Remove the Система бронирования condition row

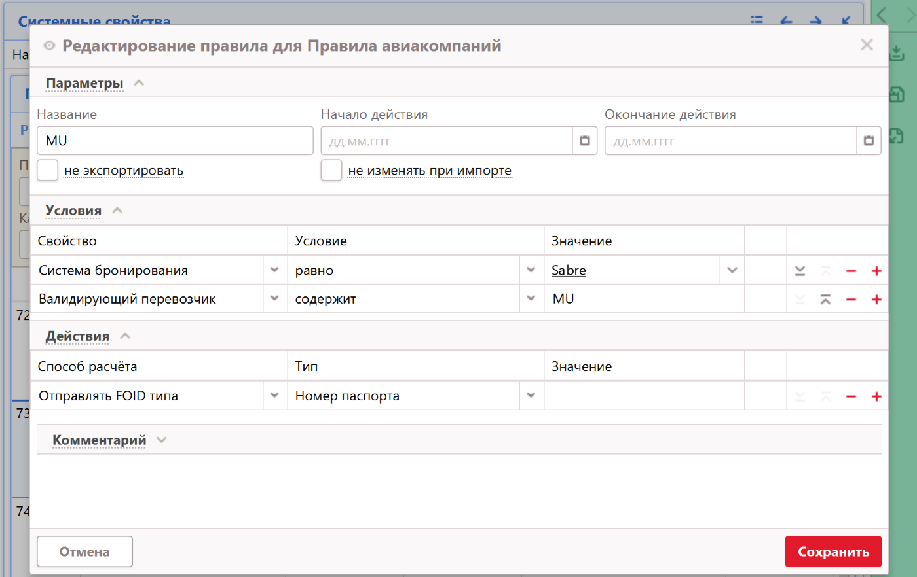[851, 271]
